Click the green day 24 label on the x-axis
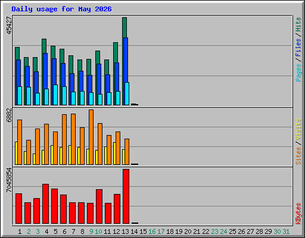This screenshot has width=305, height=238. click(223, 231)
